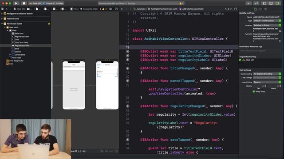Click the folder icon to choose file location
This screenshot has width=284, height=159.
[x=280, y=31]
